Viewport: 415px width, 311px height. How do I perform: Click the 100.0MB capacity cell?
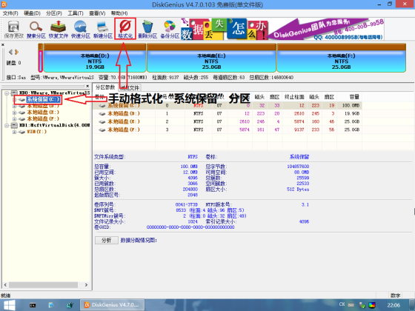[351, 105]
